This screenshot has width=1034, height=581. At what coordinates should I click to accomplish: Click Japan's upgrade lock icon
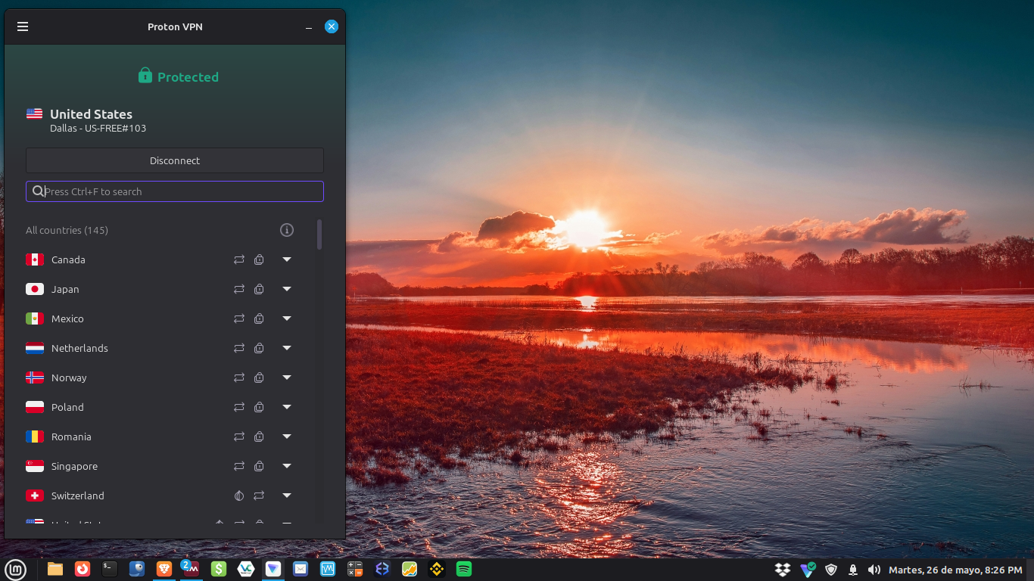(259, 289)
